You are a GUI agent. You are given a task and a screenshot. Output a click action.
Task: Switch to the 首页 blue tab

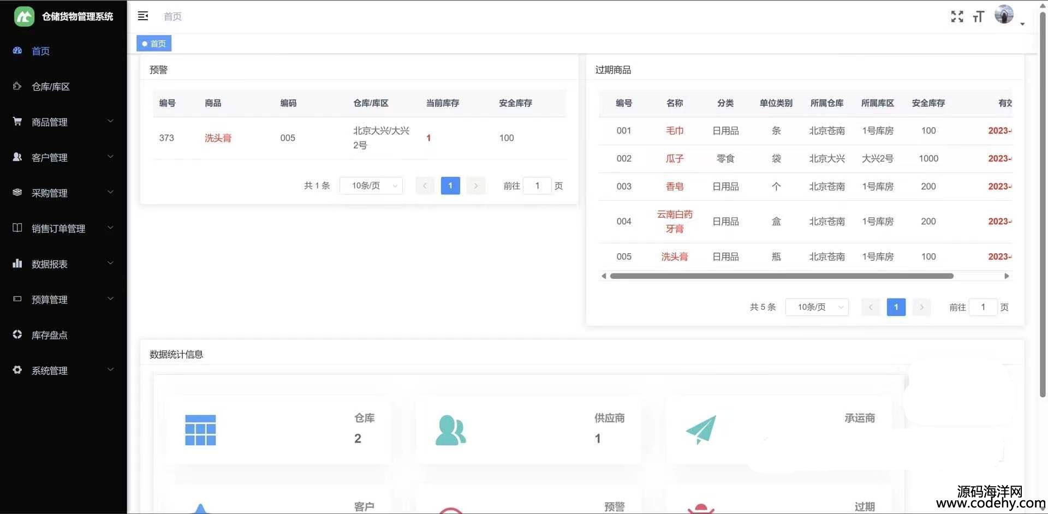click(x=154, y=44)
